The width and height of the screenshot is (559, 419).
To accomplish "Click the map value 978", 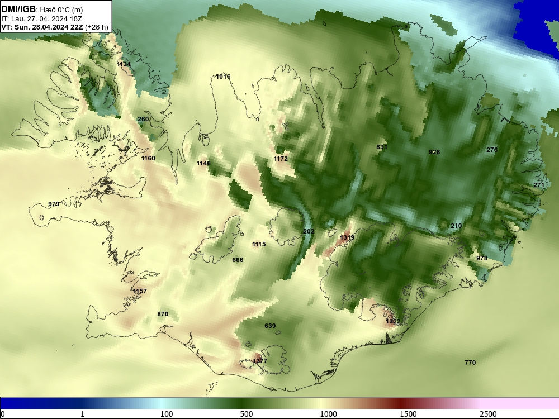I will [482, 258].
